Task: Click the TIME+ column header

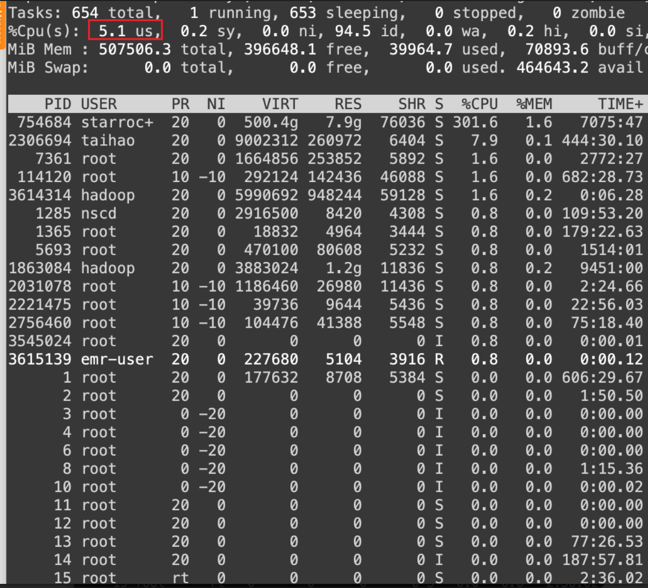Action: [620, 104]
